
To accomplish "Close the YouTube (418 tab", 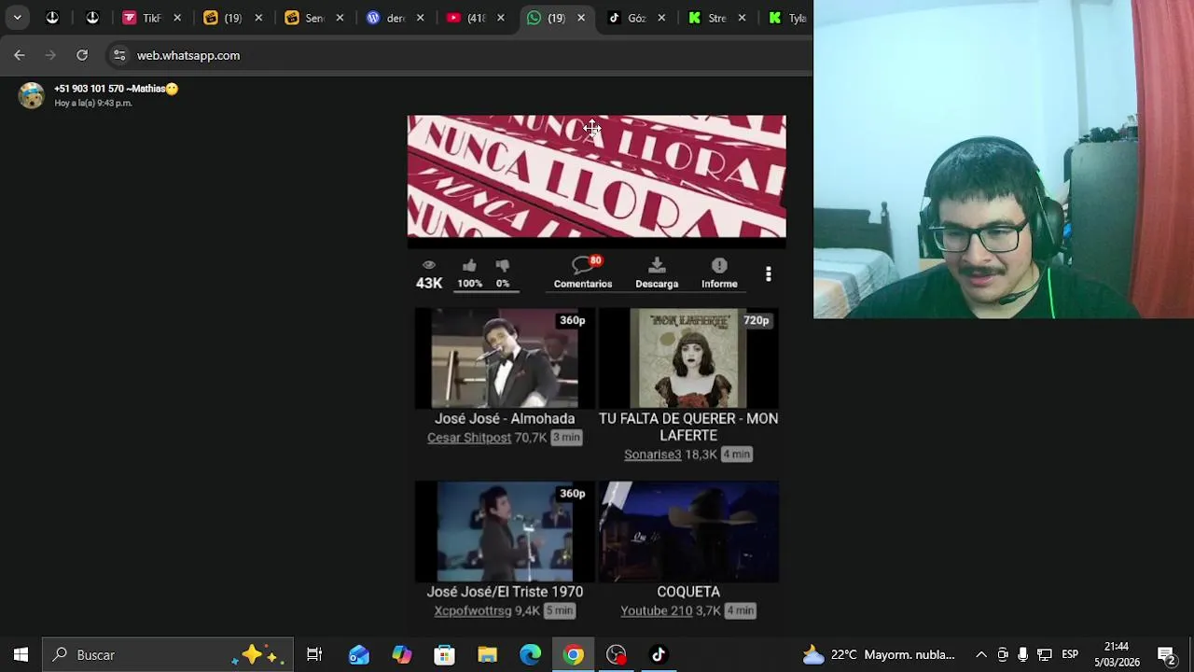I will pyautogui.click(x=501, y=18).
